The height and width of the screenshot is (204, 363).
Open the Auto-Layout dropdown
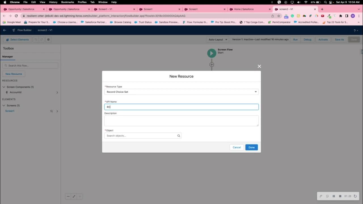(x=218, y=40)
